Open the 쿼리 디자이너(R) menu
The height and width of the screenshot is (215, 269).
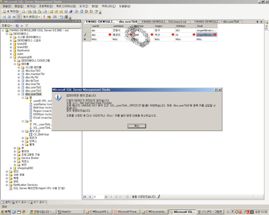[66, 6]
